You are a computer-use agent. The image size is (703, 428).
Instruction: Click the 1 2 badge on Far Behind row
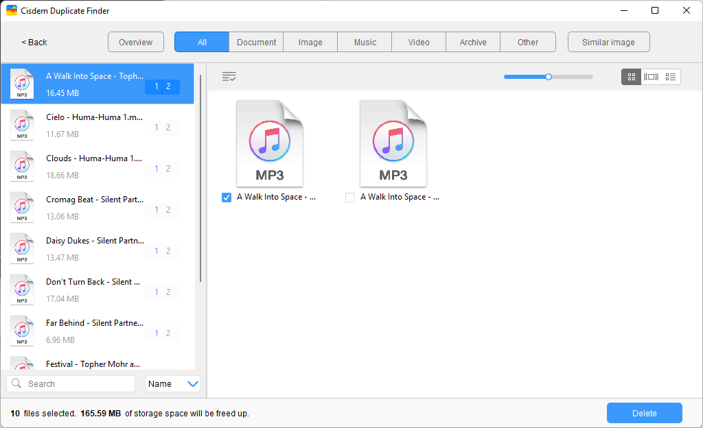[162, 333]
